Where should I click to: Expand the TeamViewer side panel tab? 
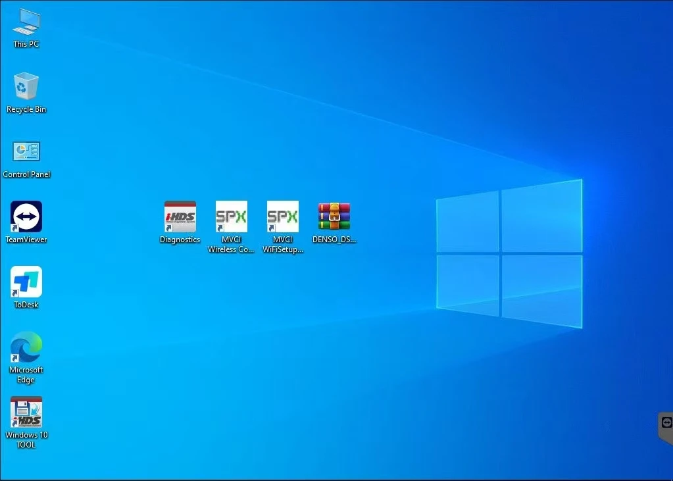pos(666,424)
